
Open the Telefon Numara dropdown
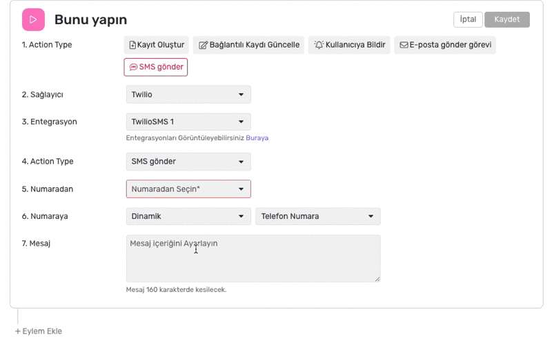tap(318, 216)
